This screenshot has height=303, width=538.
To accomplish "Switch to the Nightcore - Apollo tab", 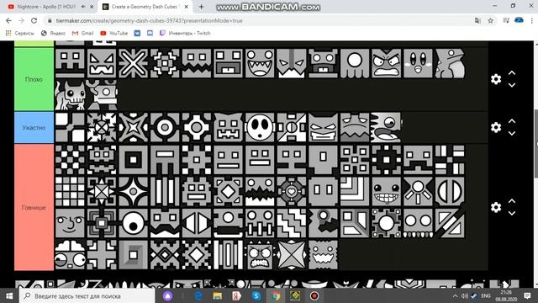I will point(46,7).
